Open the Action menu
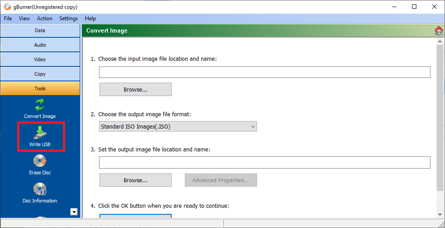The image size is (445, 228). click(44, 18)
